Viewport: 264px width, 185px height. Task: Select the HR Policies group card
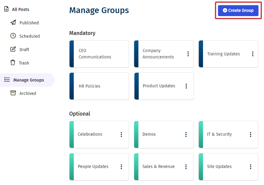pyautogui.click(x=99, y=86)
